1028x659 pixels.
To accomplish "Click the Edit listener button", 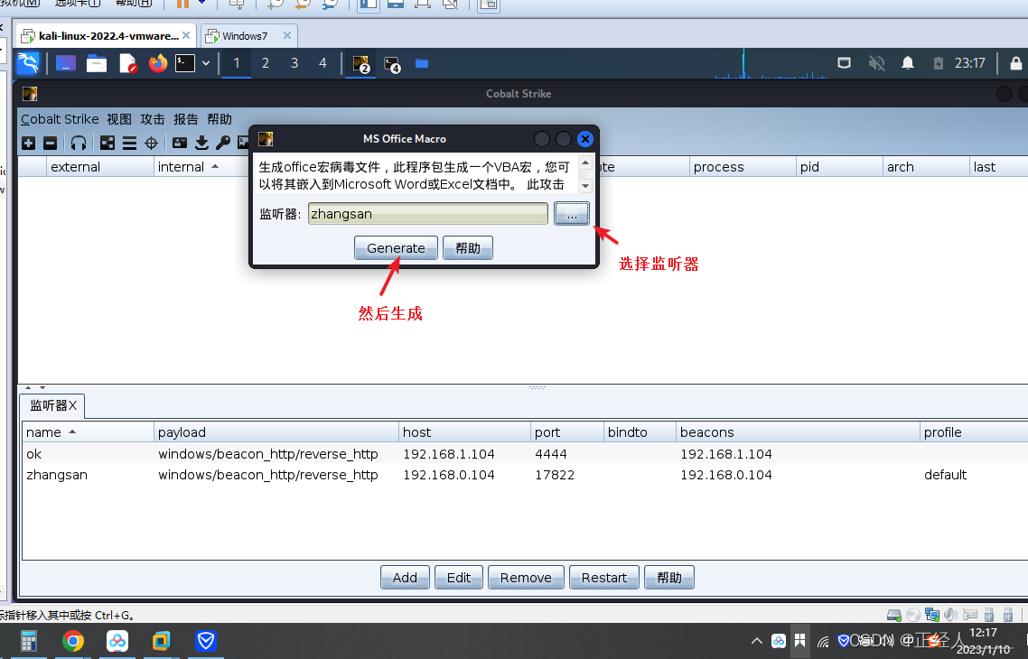I will point(458,578).
